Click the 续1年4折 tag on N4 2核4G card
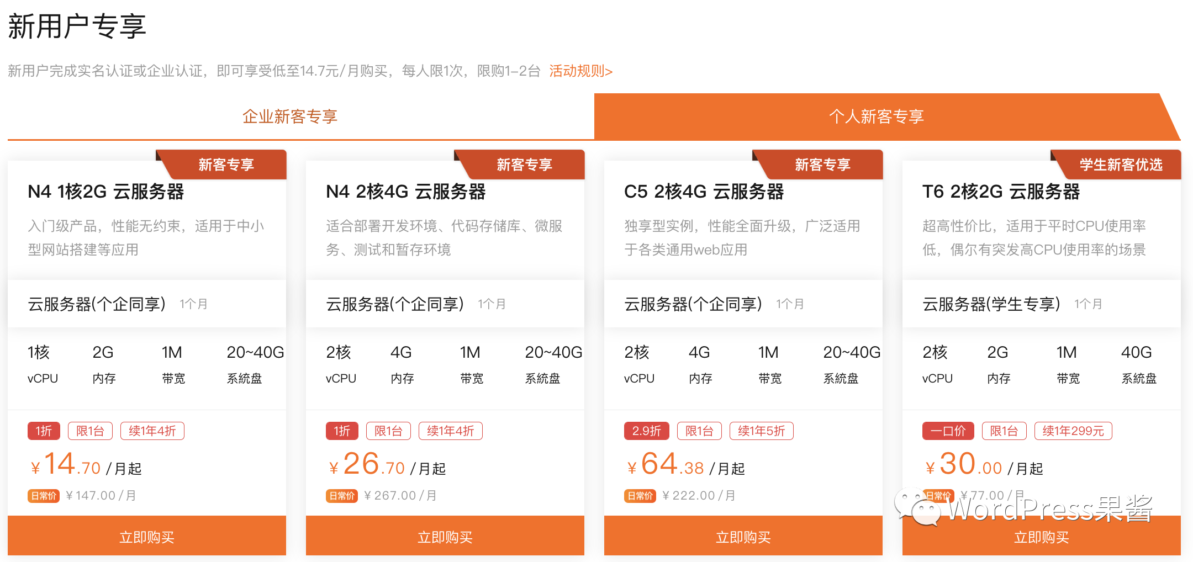 coord(451,431)
